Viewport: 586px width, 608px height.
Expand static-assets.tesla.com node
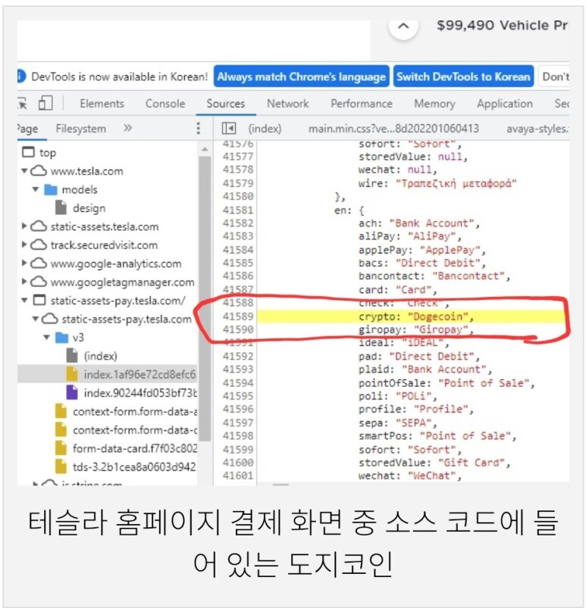(24, 226)
